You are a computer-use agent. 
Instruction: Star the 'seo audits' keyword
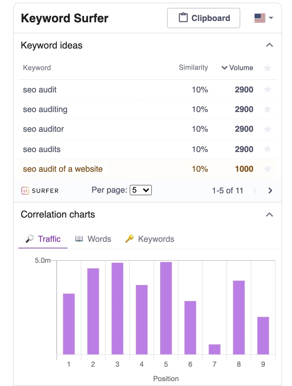pyautogui.click(x=267, y=149)
